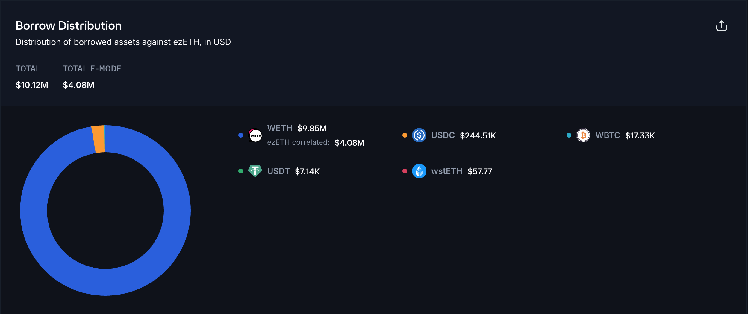Click the orange USDC legend dot
The image size is (748, 314).
click(405, 135)
